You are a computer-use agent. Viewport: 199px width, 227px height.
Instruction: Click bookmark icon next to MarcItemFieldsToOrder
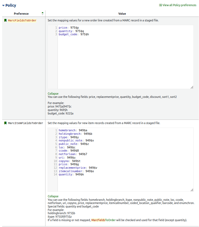point(5,123)
